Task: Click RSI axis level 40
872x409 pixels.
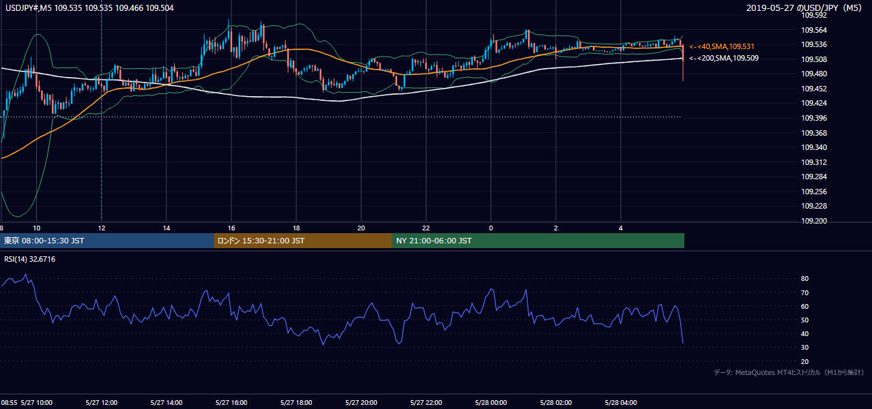Action: (x=805, y=333)
